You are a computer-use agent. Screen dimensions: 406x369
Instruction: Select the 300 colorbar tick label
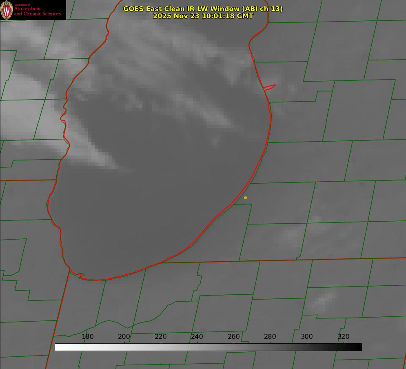tap(307, 337)
